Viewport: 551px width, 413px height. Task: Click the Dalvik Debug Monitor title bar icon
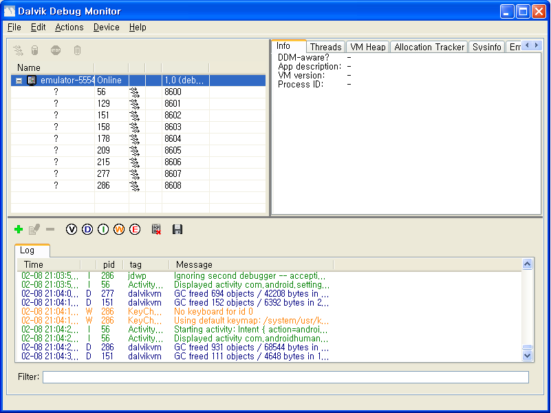(10, 11)
